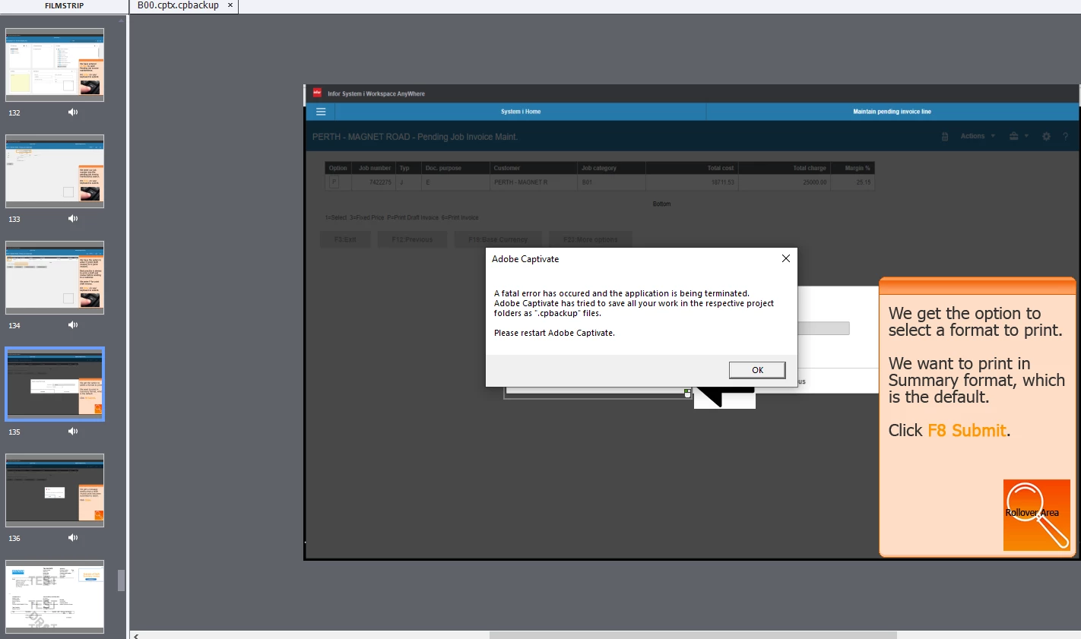Switch to the System i Home tab
1081x639 pixels.
[x=521, y=112]
